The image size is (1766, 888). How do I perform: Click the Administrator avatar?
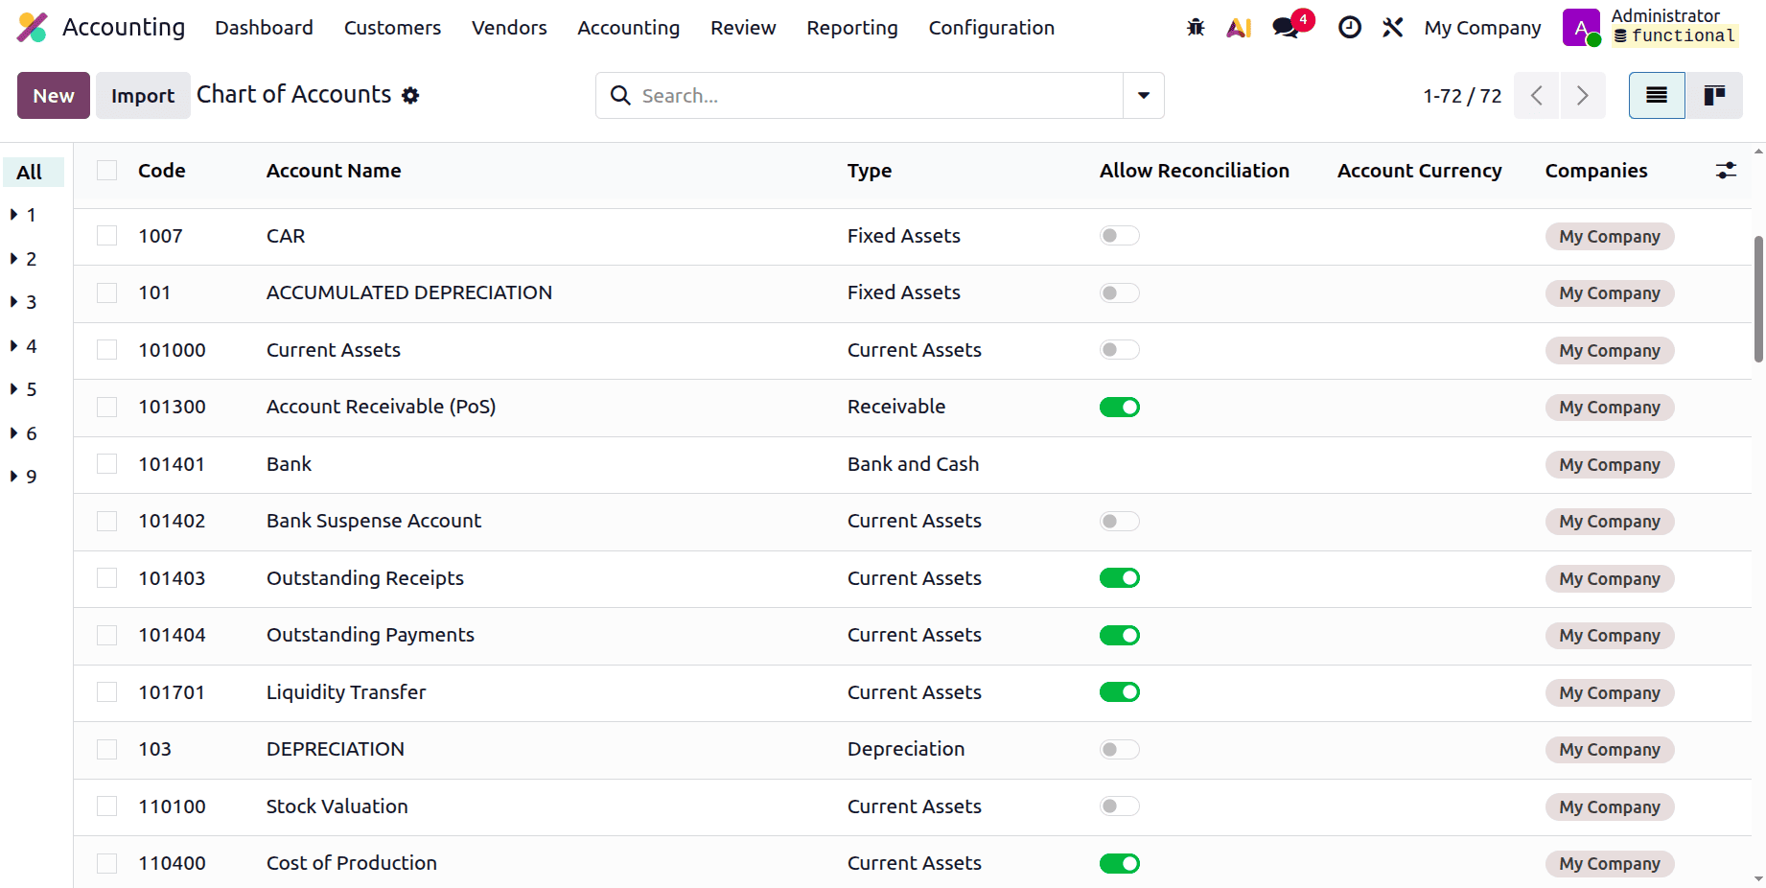click(x=1581, y=28)
